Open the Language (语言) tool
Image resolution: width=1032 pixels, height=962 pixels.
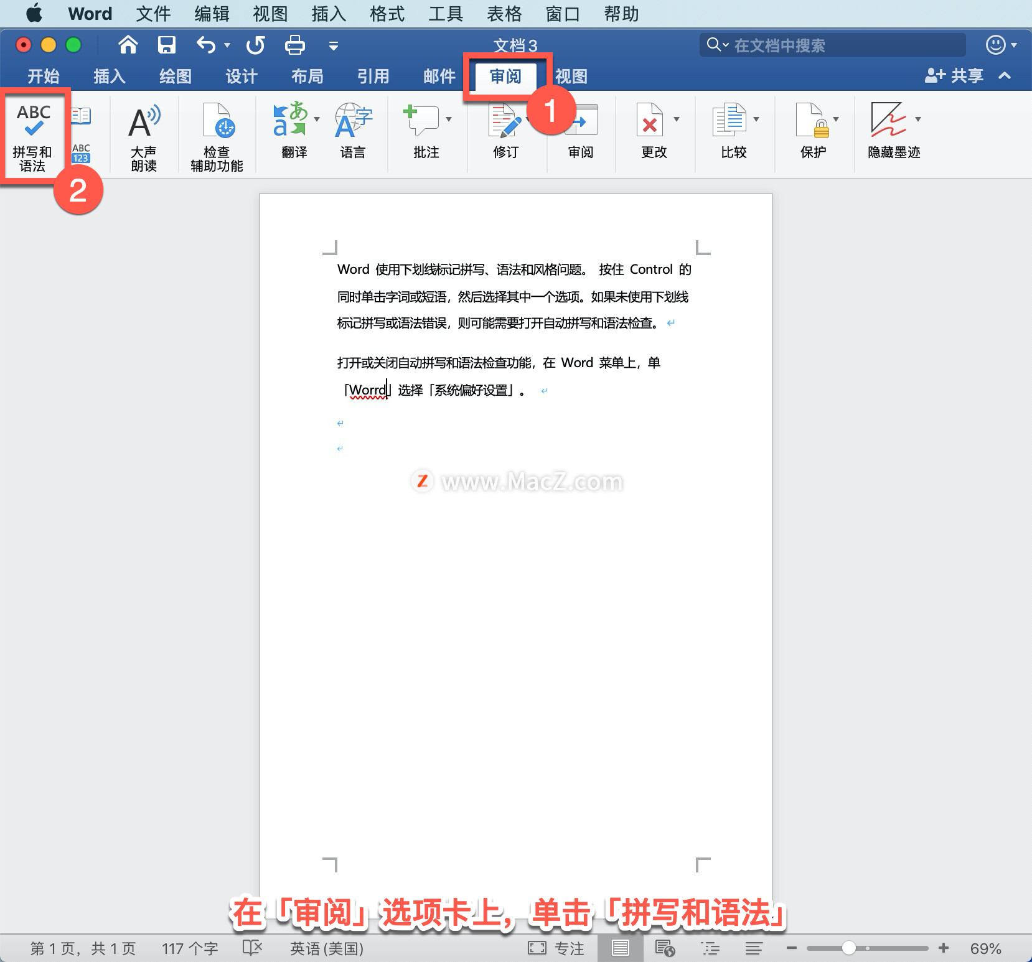click(353, 131)
